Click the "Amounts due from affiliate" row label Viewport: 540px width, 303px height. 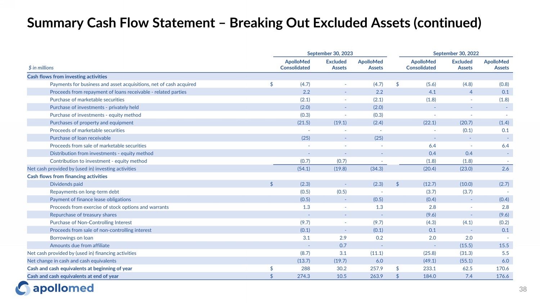[80, 245]
